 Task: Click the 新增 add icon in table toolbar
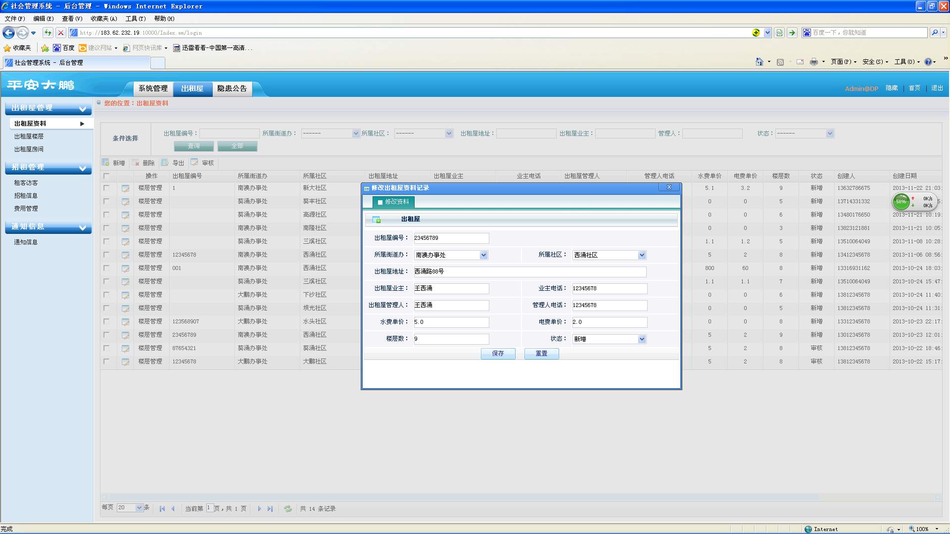[105, 162]
